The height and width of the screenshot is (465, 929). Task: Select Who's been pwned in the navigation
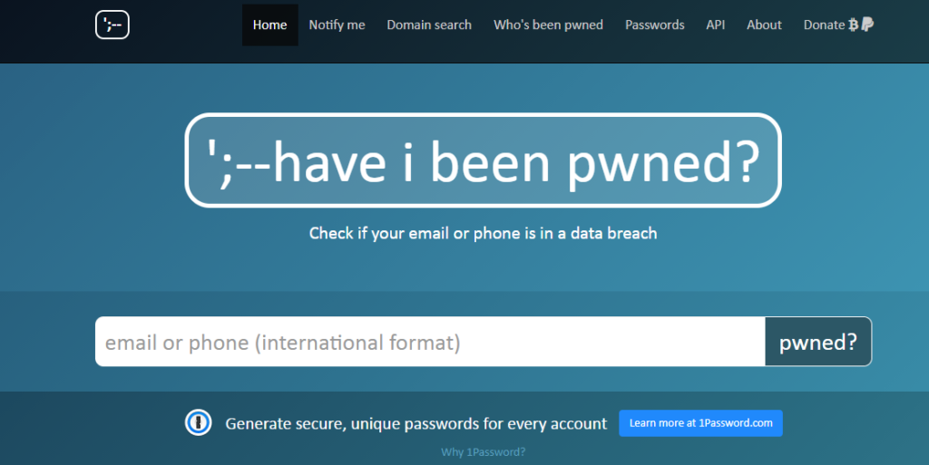[548, 25]
